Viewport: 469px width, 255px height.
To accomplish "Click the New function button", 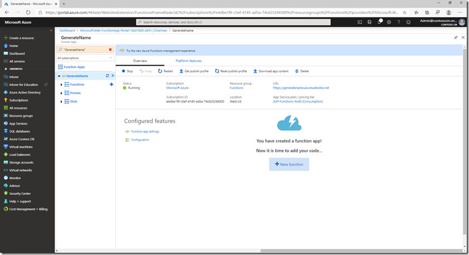I will coord(289,164).
